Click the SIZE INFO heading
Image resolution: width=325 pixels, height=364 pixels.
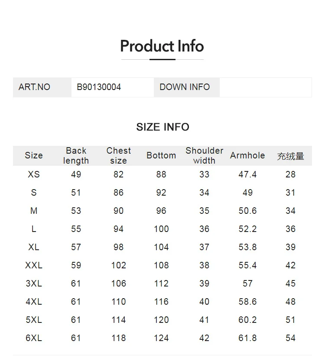pyautogui.click(x=162, y=127)
